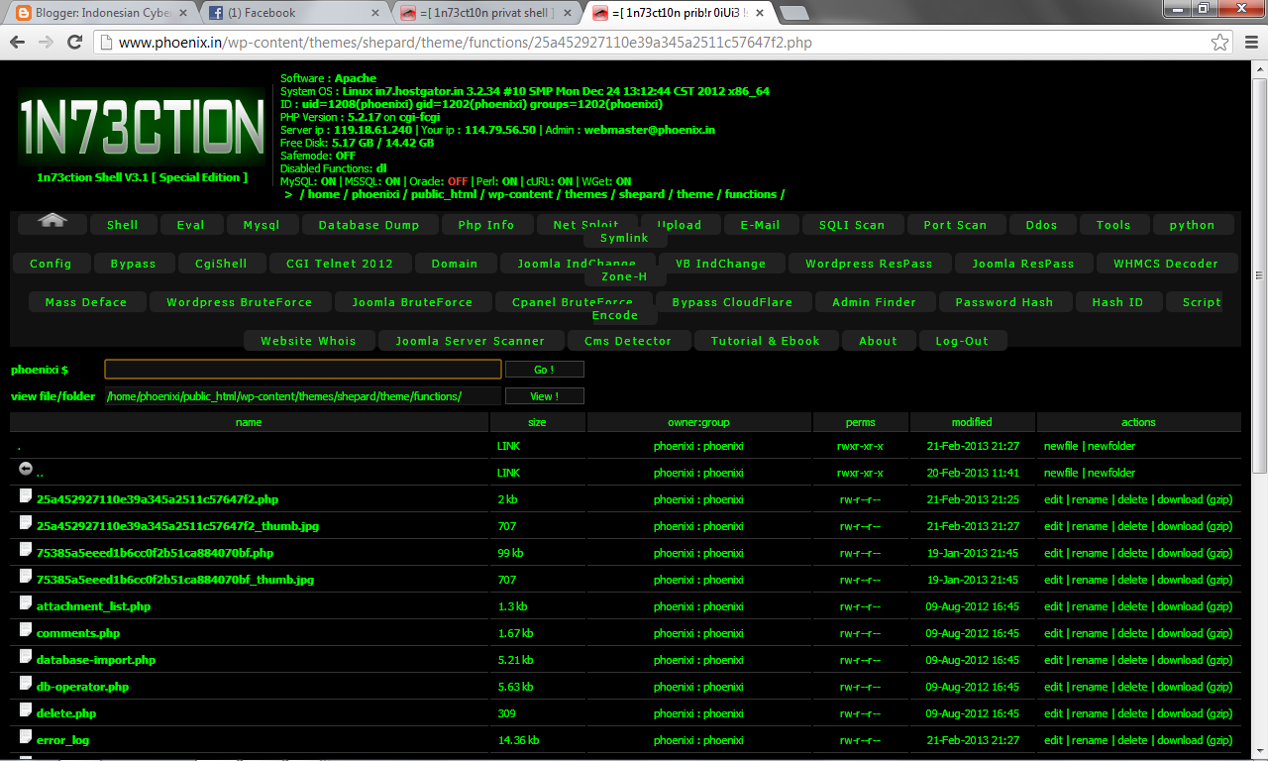Open Password Hash menu item
1268x761 pixels.
pos(1004,302)
